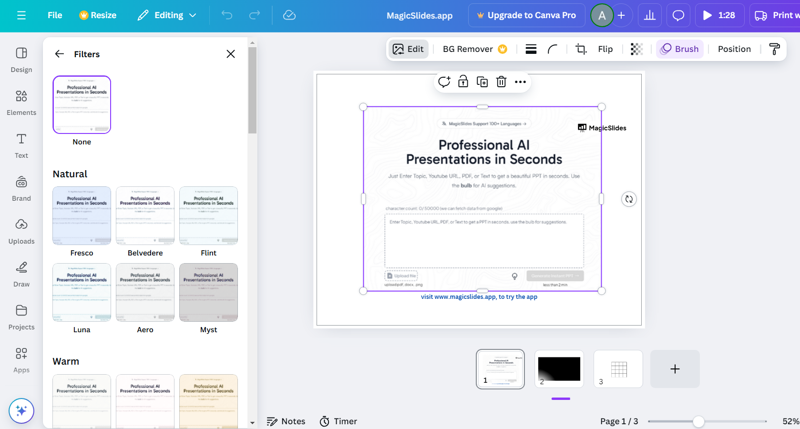The image size is (800, 429).
Task: Open the Brand sidebar tab
Action: click(x=21, y=188)
